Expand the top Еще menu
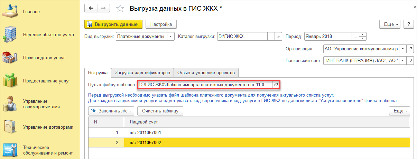417x159 pixels. [390, 24]
